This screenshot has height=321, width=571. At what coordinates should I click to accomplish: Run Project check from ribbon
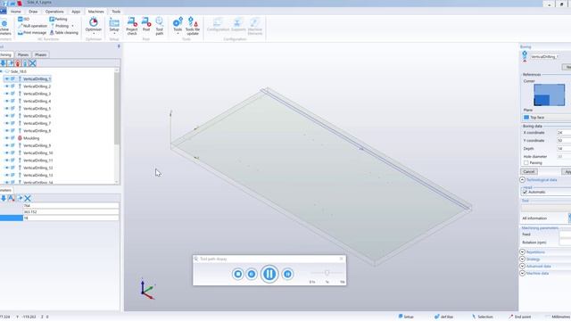pos(132,26)
